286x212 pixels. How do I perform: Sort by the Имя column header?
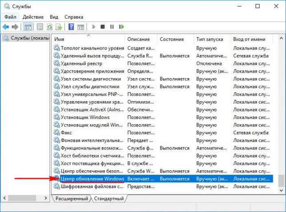89,39
